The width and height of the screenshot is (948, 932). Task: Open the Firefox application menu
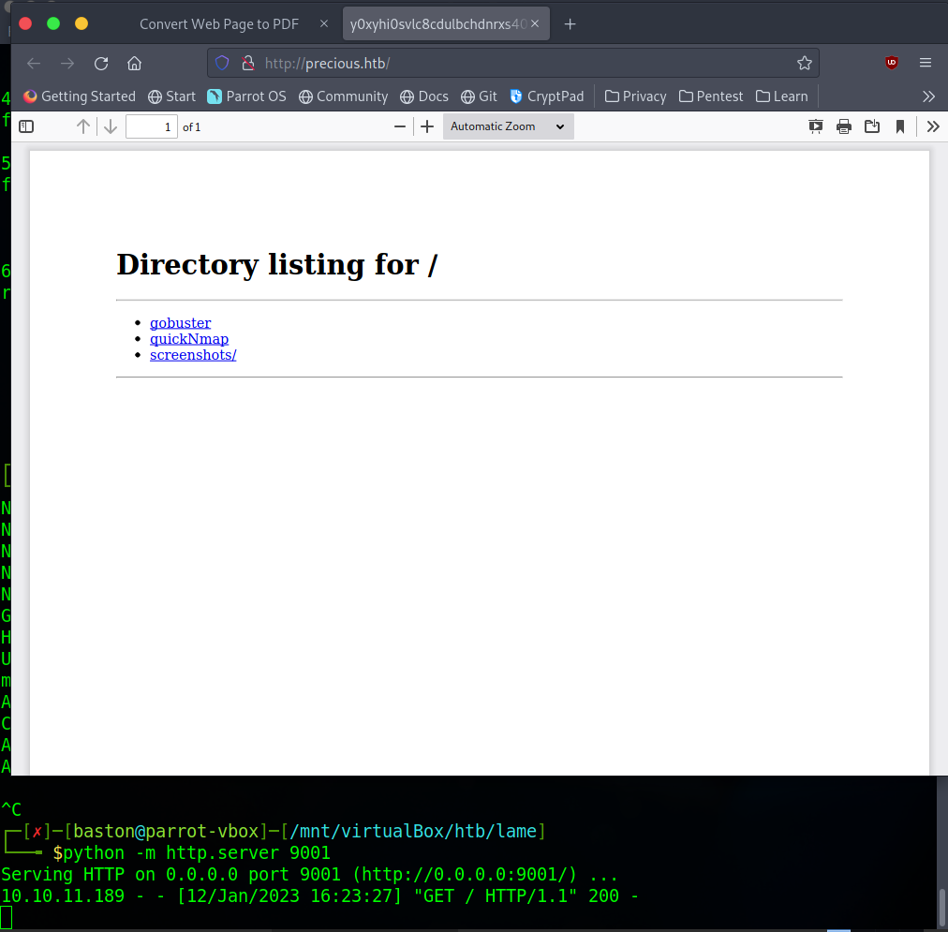(x=926, y=63)
